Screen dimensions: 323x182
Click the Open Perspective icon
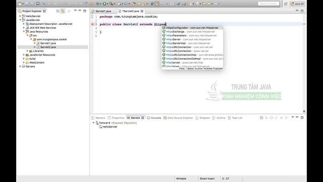286,4
